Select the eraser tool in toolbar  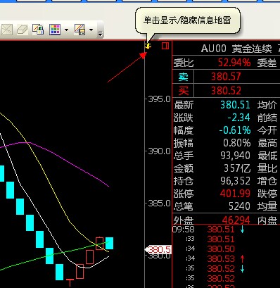tap(23, 30)
